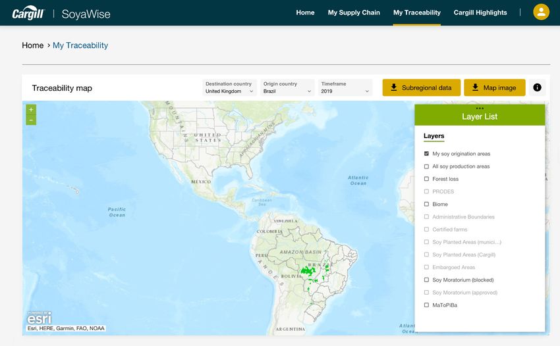Open the map information icon
This screenshot has height=346, width=560.
pyautogui.click(x=537, y=87)
